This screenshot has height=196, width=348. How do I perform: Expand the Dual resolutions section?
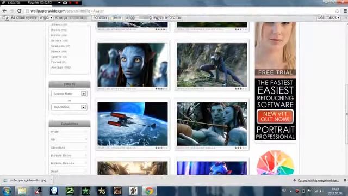tap(69, 171)
